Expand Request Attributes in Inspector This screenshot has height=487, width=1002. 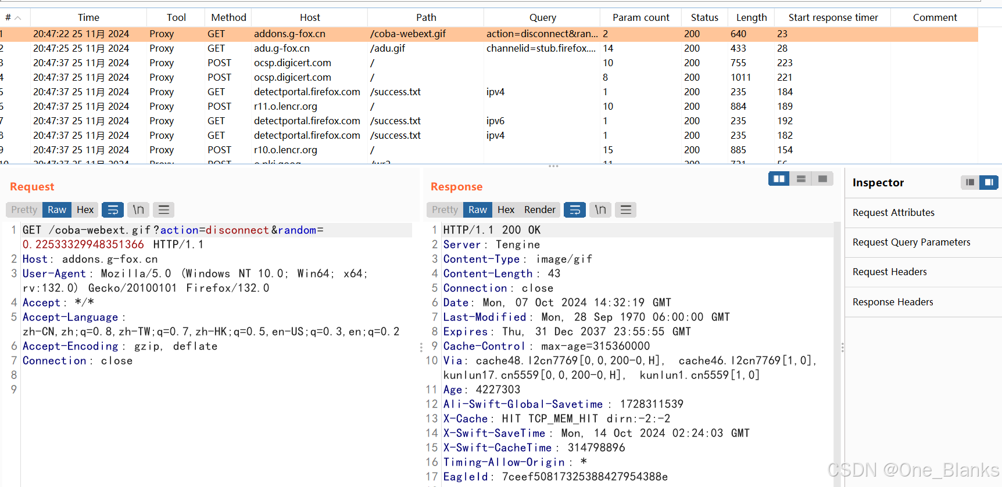tap(923, 212)
